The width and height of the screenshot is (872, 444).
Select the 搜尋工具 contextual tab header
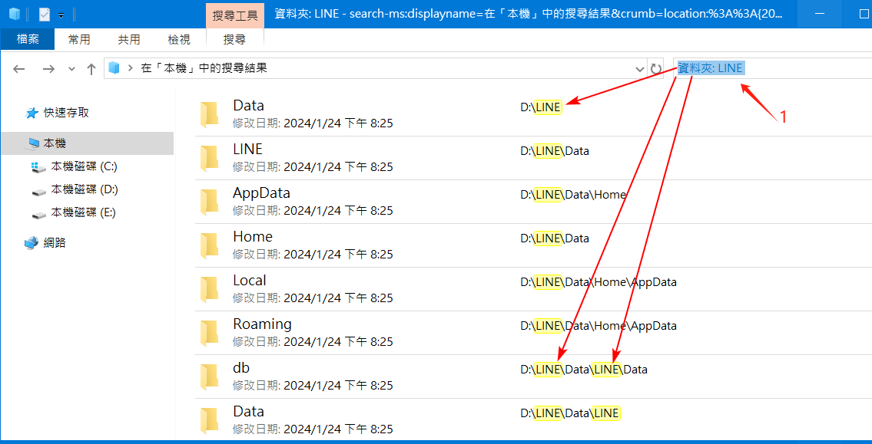coord(235,15)
